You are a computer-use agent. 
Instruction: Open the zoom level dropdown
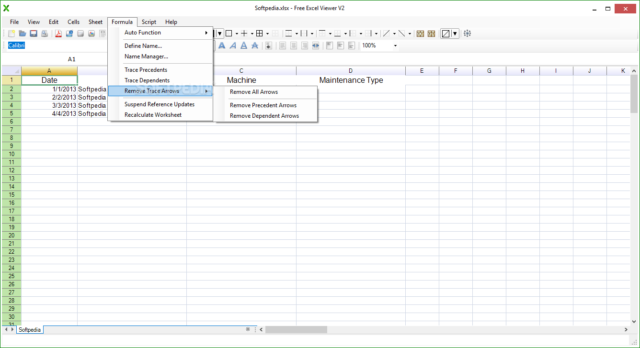click(x=394, y=45)
